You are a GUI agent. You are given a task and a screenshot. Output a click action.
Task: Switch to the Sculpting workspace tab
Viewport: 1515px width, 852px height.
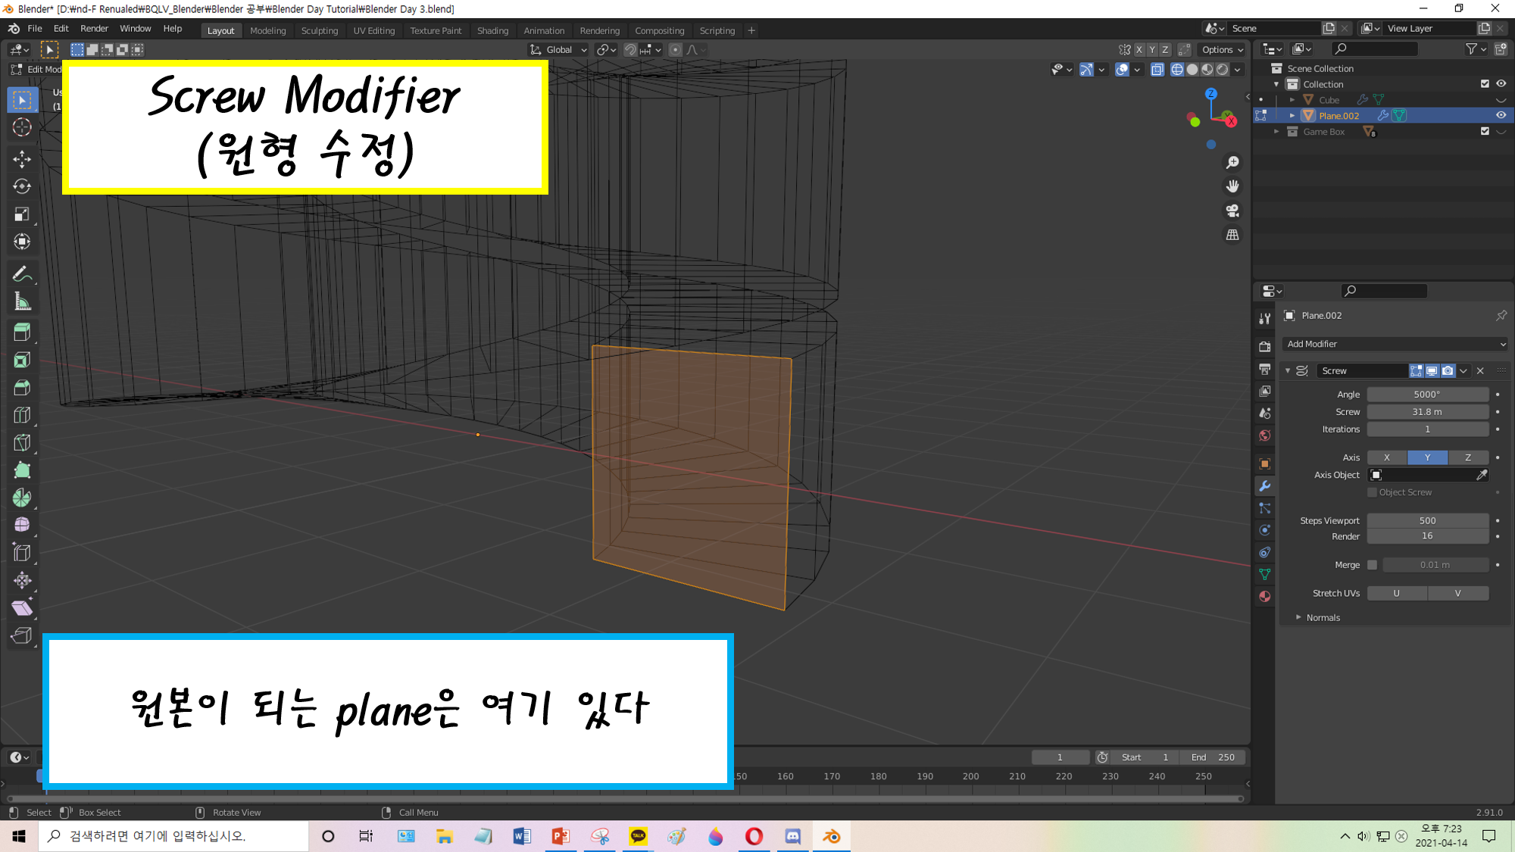[x=319, y=30]
